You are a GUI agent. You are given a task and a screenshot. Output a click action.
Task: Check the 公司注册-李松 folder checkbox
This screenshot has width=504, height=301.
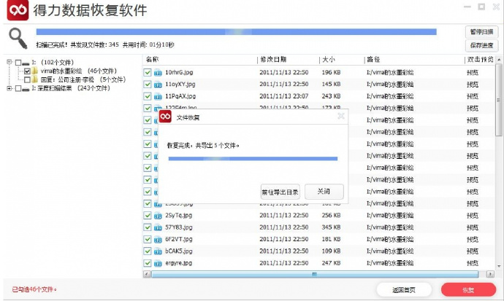point(27,79)
